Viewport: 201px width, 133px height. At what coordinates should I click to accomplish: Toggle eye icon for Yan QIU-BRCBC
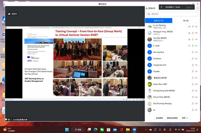189,39
